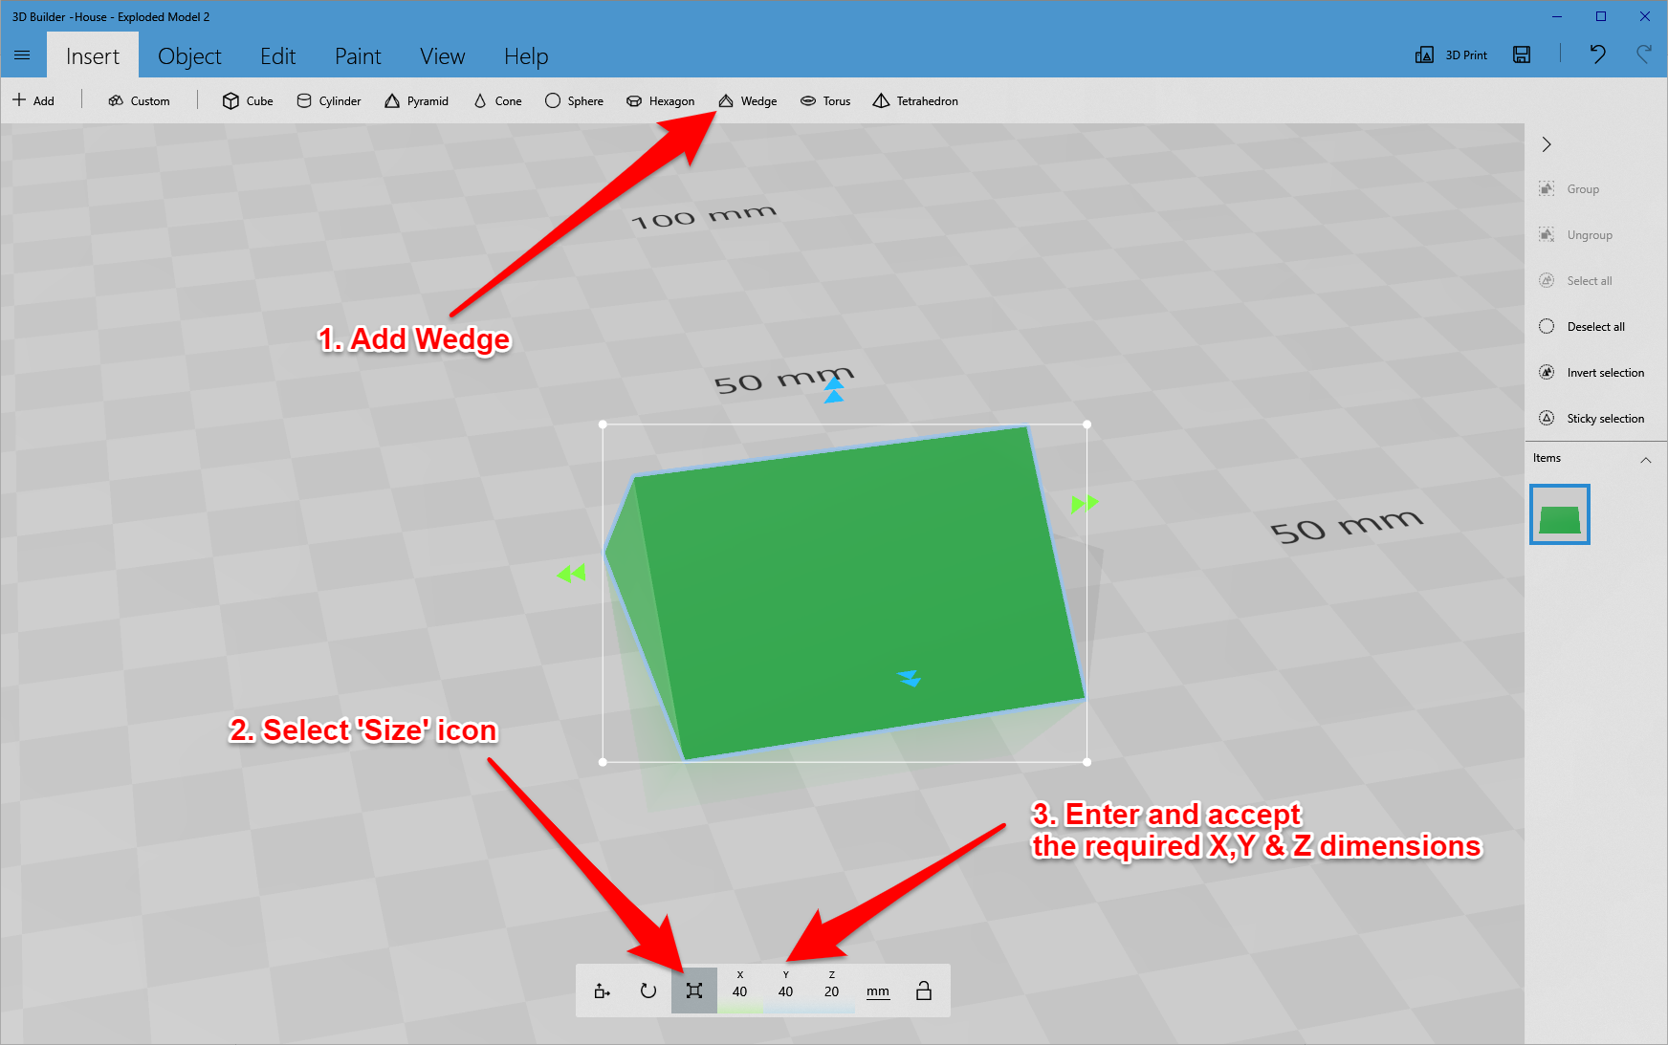
Task: Insert a Tetrahedron shape
Action: click(915, 100)
